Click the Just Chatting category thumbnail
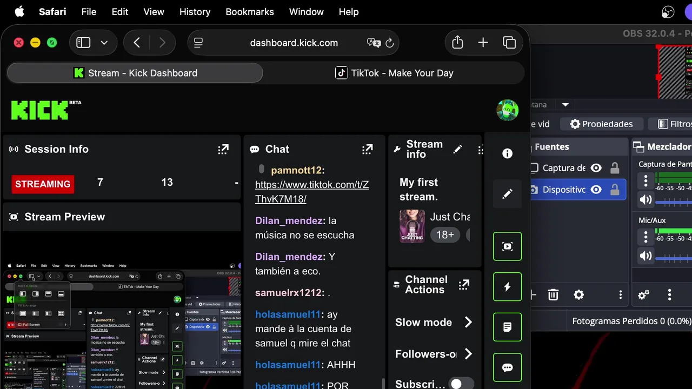The image size is (692, 389). pos(412,226)
